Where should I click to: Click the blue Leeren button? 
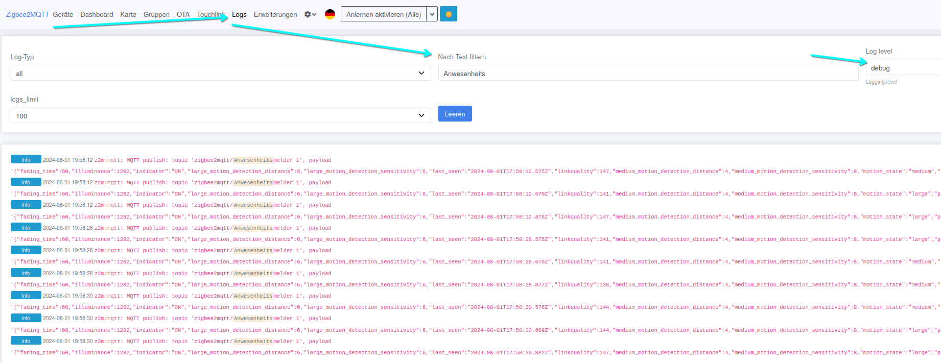455,114
